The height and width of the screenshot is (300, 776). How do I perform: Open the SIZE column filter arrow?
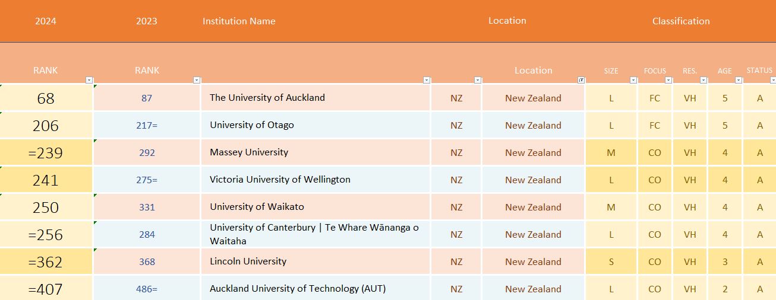[x=633, y=80]
